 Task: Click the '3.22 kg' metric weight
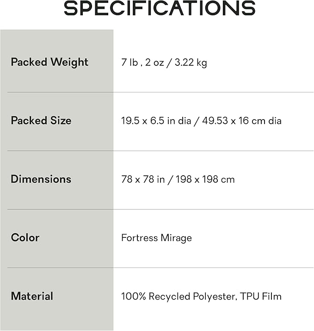click(190, 62)
